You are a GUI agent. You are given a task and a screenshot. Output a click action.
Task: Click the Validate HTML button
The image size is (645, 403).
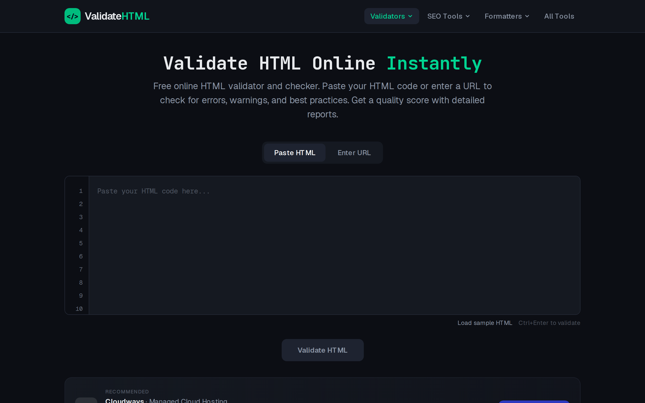pos(322,350)
